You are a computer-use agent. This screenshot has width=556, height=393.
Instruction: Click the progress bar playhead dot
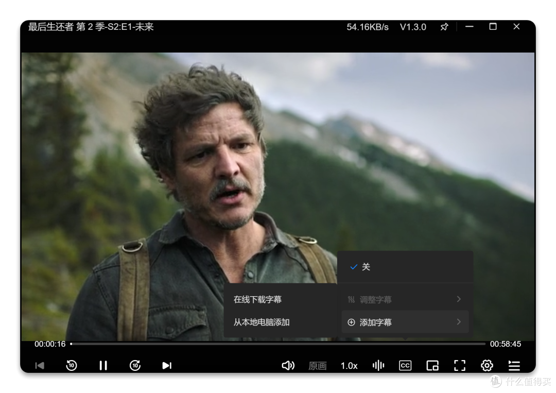[71, 344]
